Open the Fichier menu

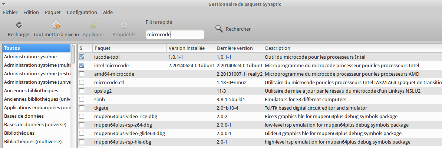[x=10, y=12]
